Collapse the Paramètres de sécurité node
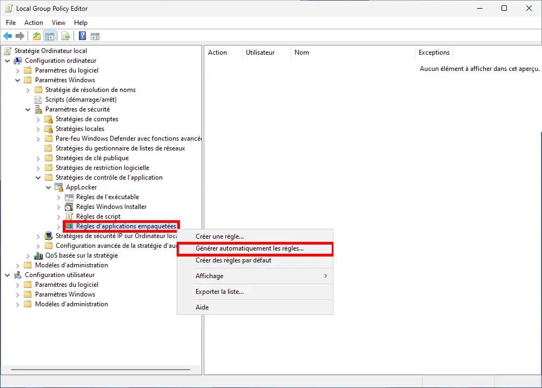This screenshot has height=388, width=542. point(28,109)
